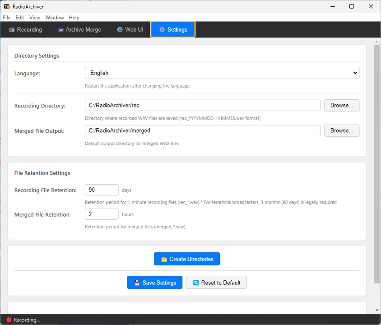This screenshot has width=381, height=325.
Task: Click the Merged File Output path field
Action: coord(203,131)
